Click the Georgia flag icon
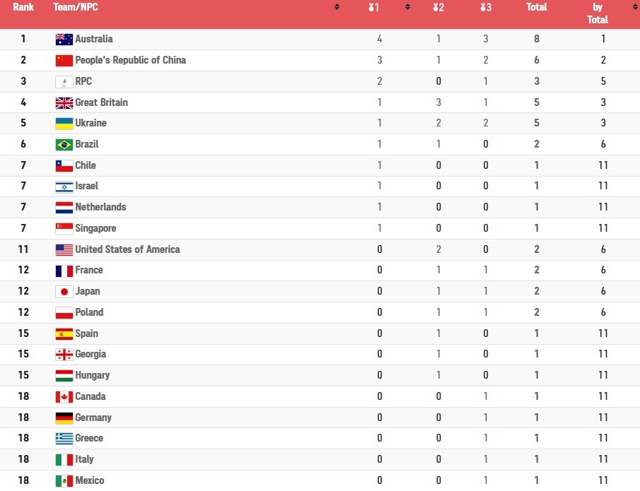The image size is (640, 491). [64, 355]
